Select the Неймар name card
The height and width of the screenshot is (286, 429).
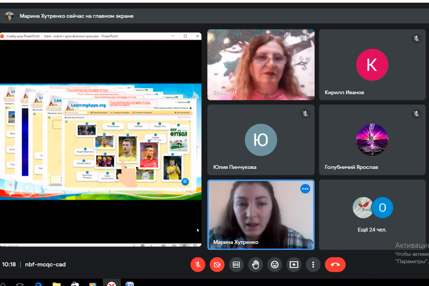pos(138,126)
